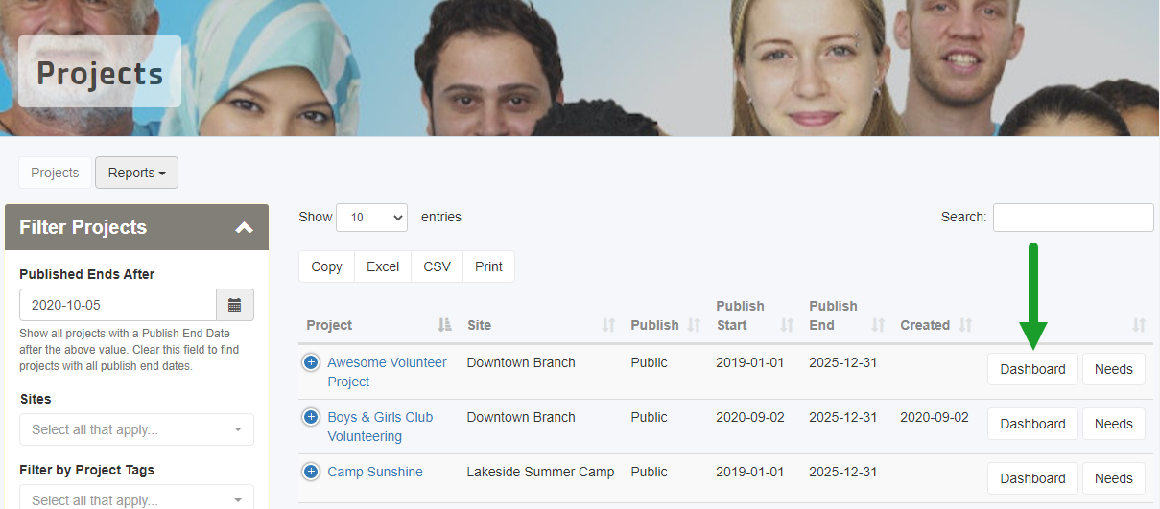1160x509 pixels.
Task: Open Dashboard for Awesome Volunteer Project
Action: 1032,369
